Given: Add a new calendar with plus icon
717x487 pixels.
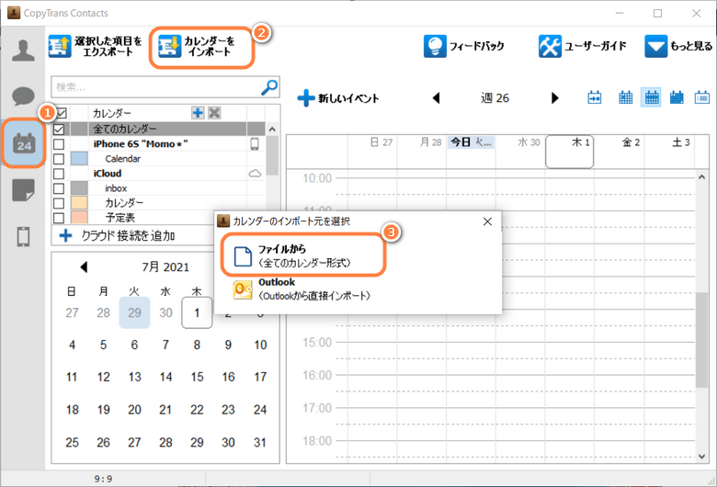Looking at the screenshot, I should point(198,112).
